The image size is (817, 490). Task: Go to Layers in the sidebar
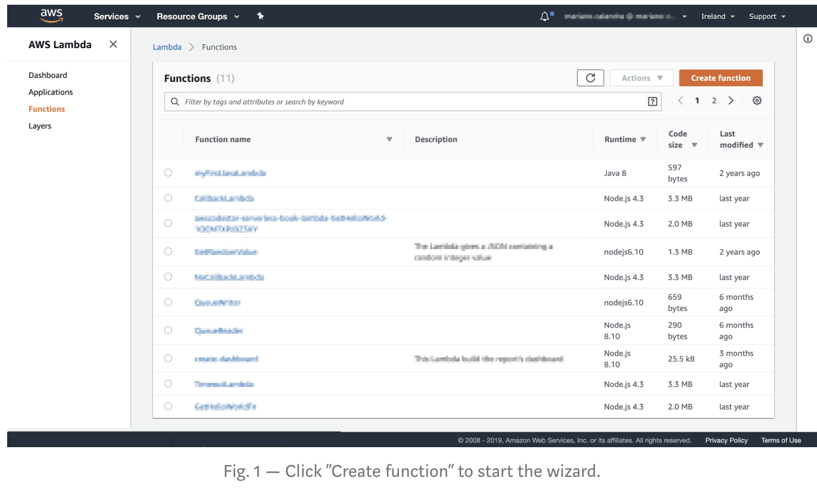[x=40, y=126]
